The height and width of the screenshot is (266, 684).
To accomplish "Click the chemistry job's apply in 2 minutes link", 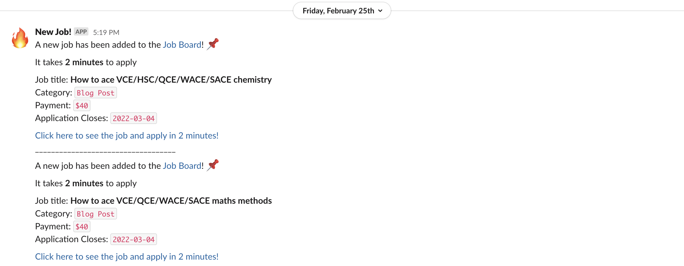I will [127, 136].
